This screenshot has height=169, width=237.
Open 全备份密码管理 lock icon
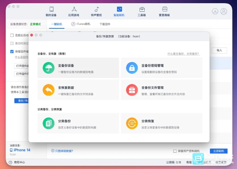(x=132, y=68)
